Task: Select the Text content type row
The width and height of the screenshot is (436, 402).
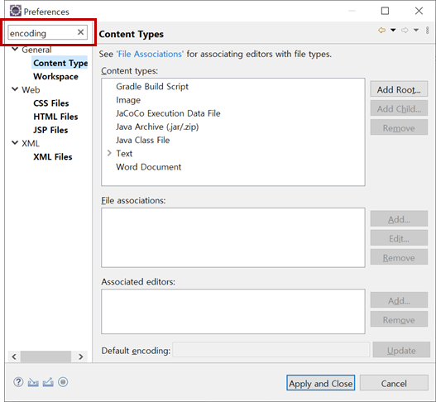Action: click(x=124, y=154)
